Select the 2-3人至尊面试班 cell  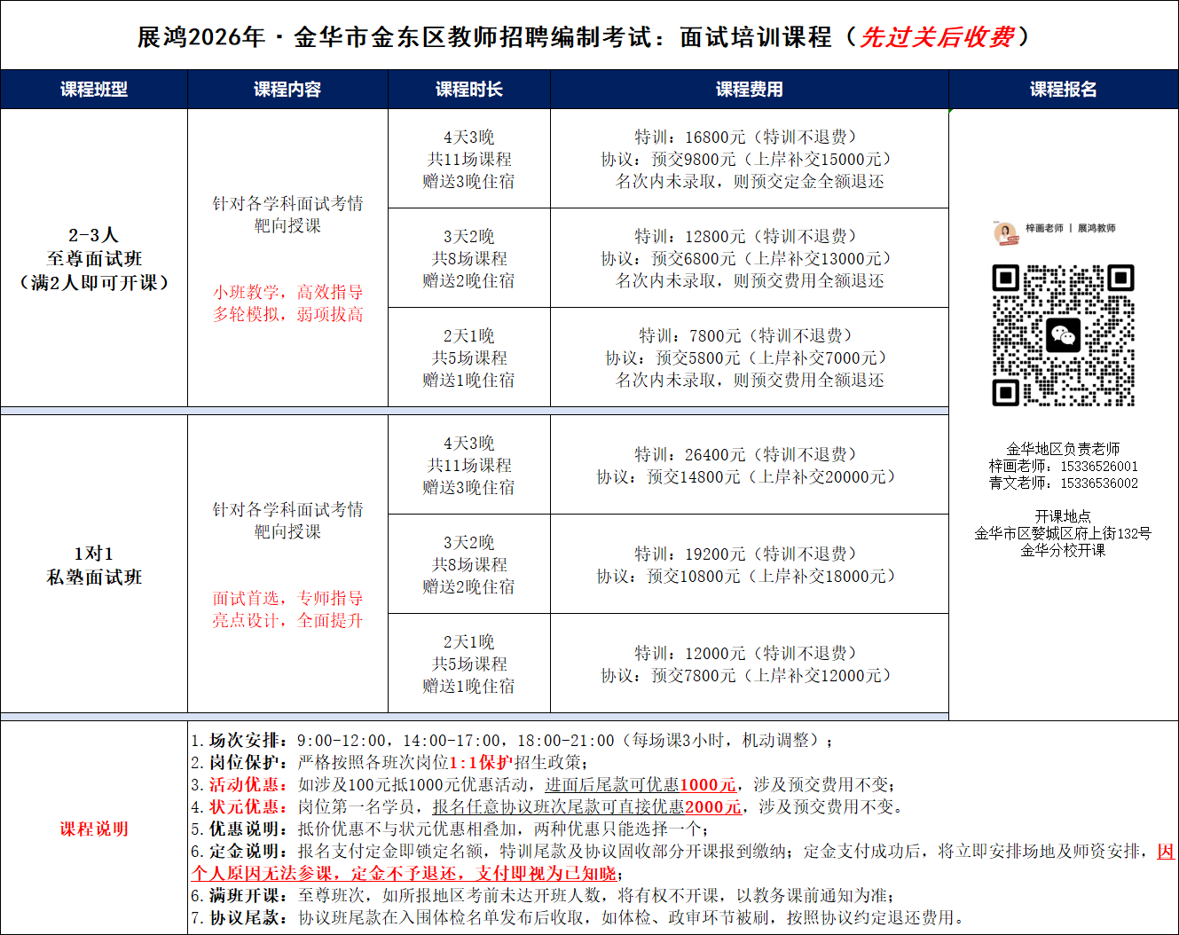coord(94,258)
